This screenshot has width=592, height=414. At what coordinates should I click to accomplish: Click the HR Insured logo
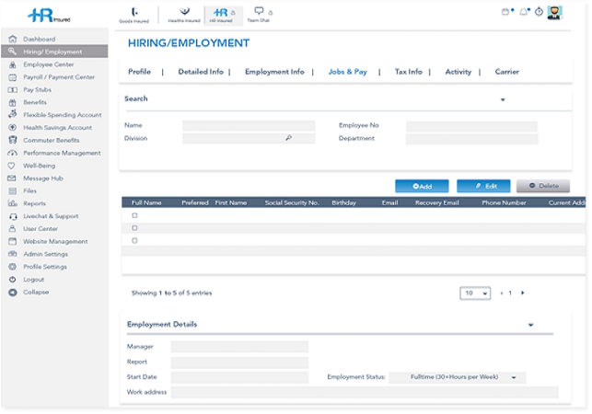click(49, 16)
